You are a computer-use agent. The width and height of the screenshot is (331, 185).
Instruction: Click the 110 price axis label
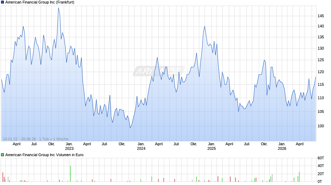[321, 98]
